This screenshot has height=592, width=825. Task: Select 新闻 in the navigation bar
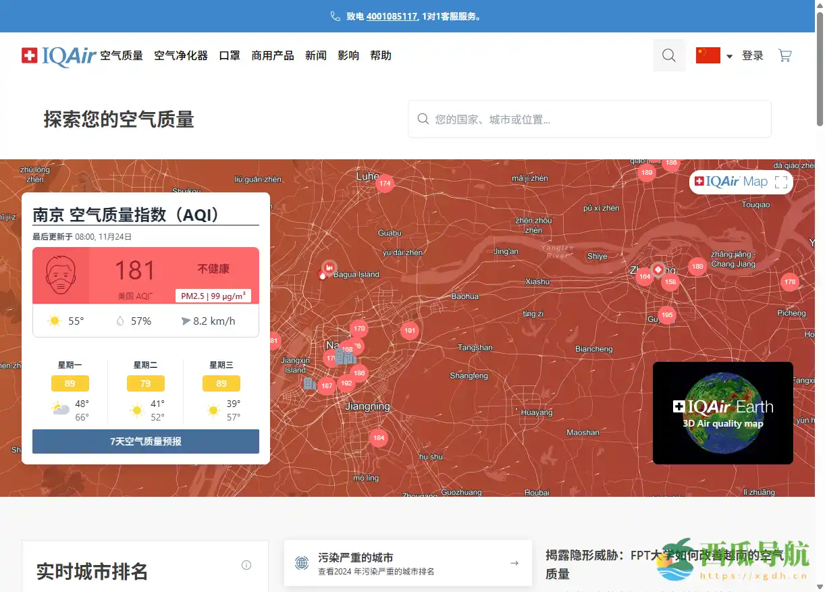[316, 55]
